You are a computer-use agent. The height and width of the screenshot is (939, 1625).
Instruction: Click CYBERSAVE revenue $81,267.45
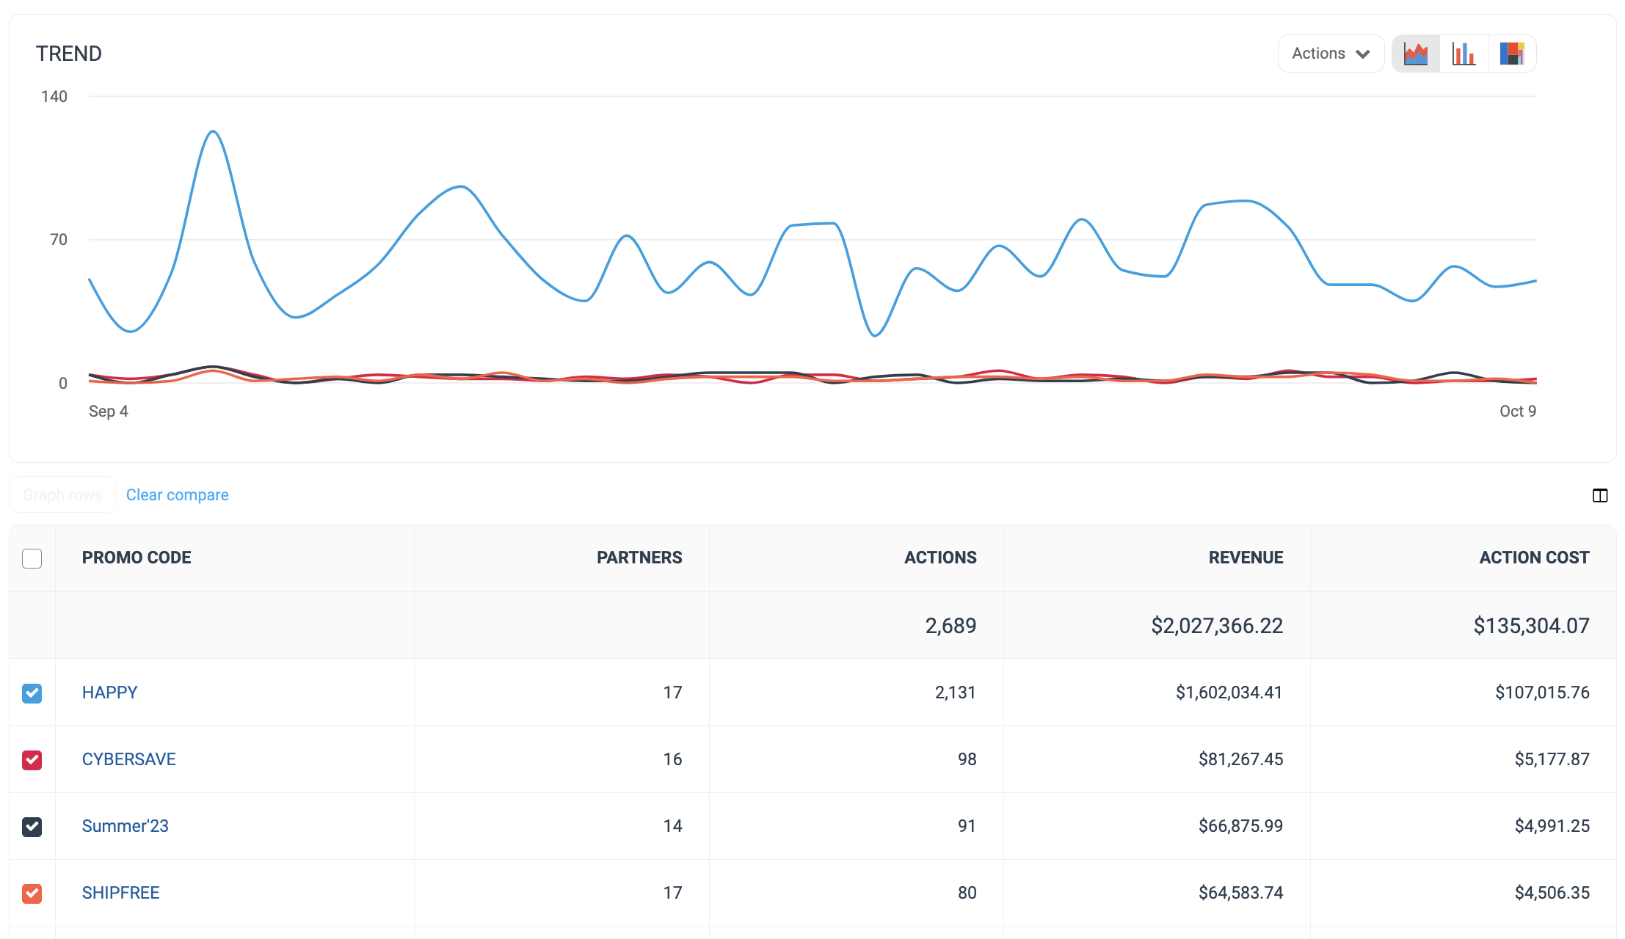click(1240, 759)
